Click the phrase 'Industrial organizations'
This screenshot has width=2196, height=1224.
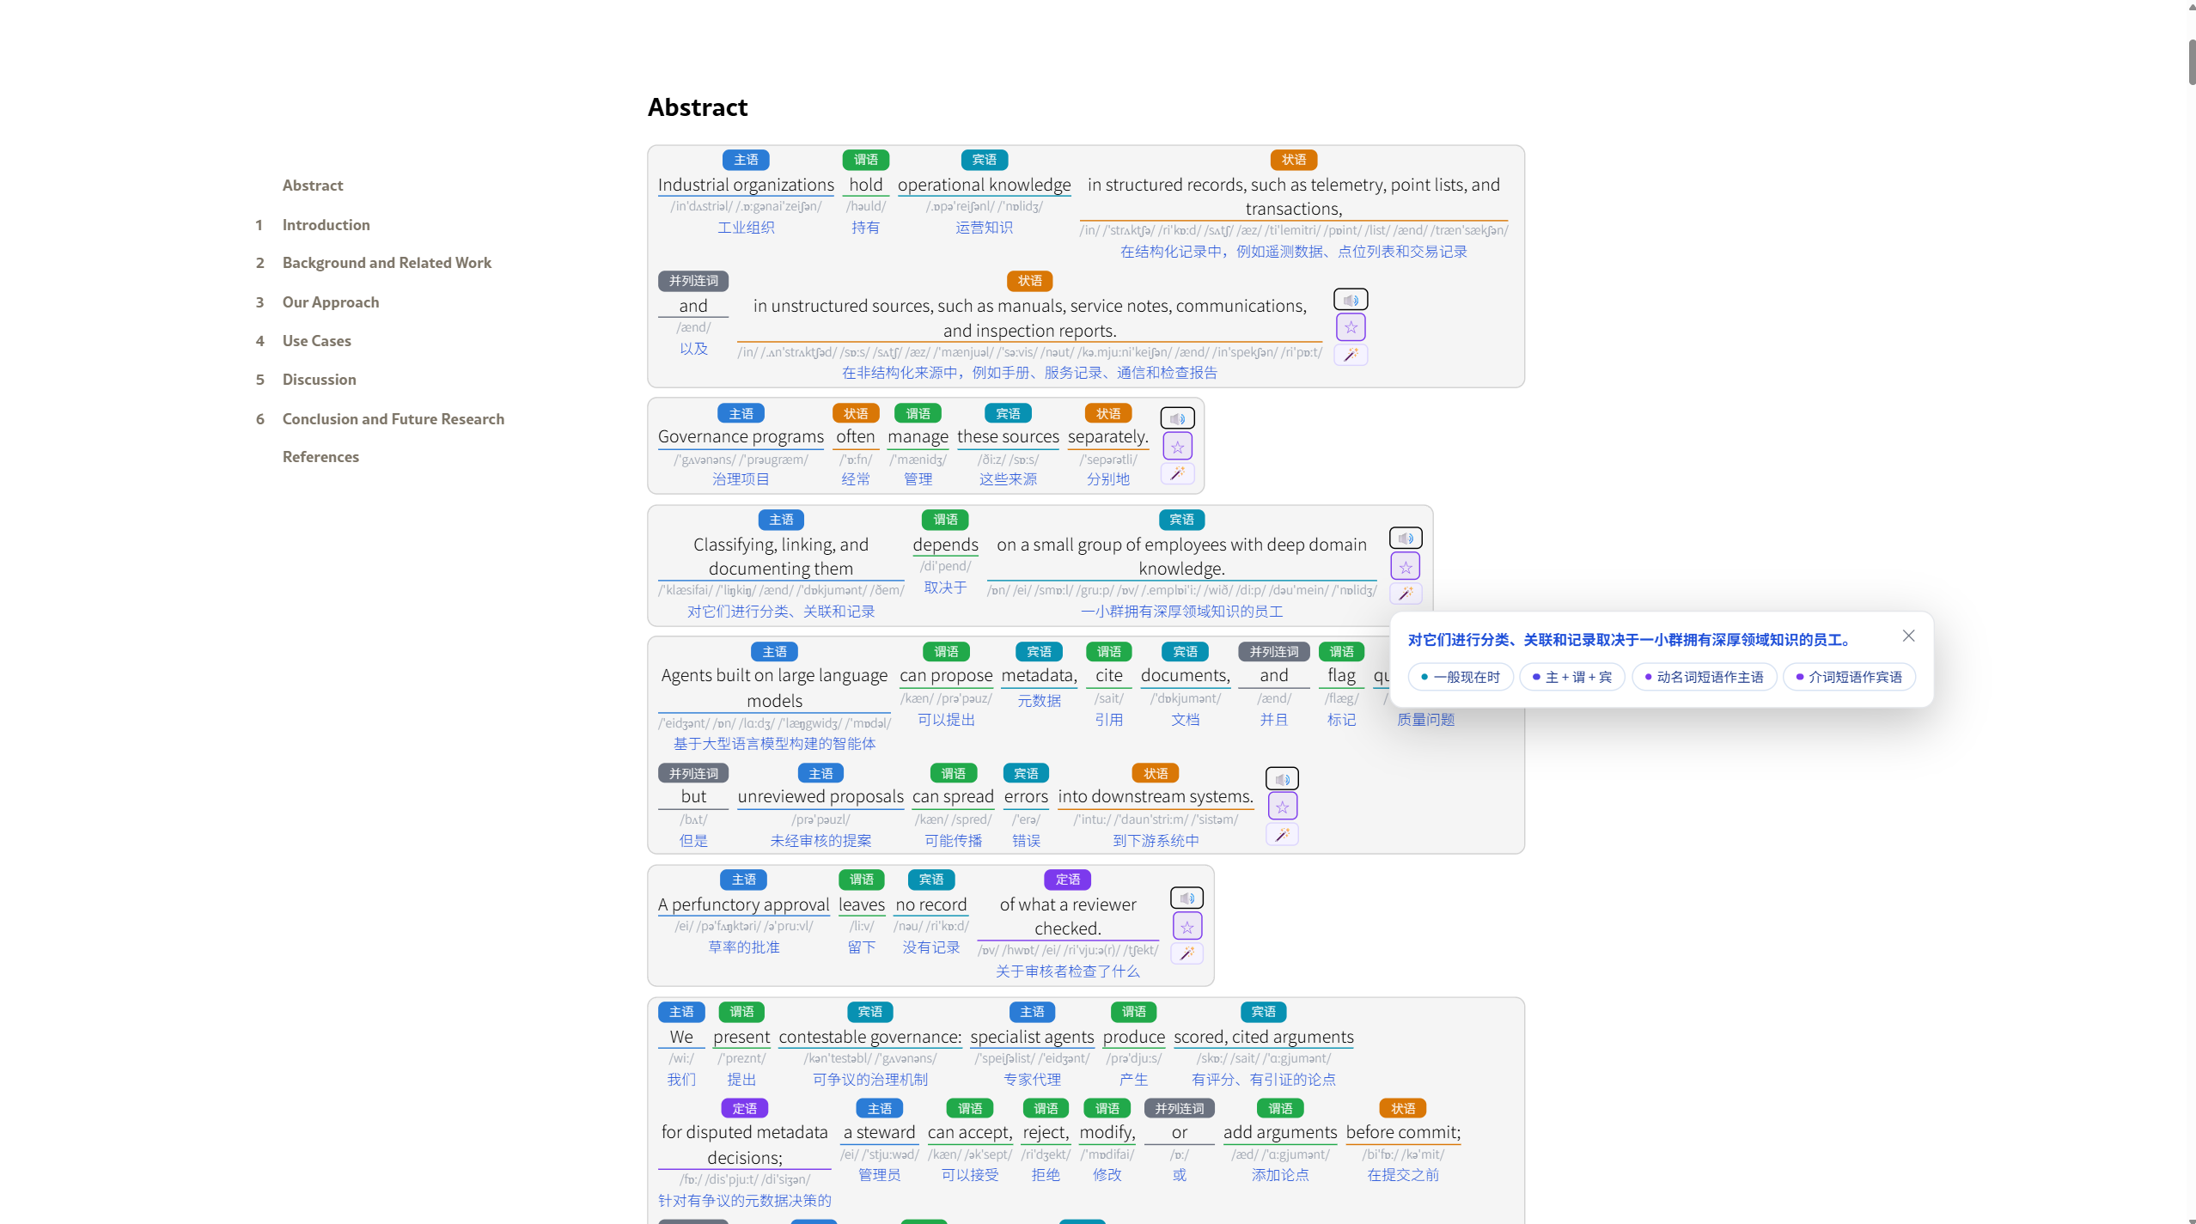[x=746, y=185]
